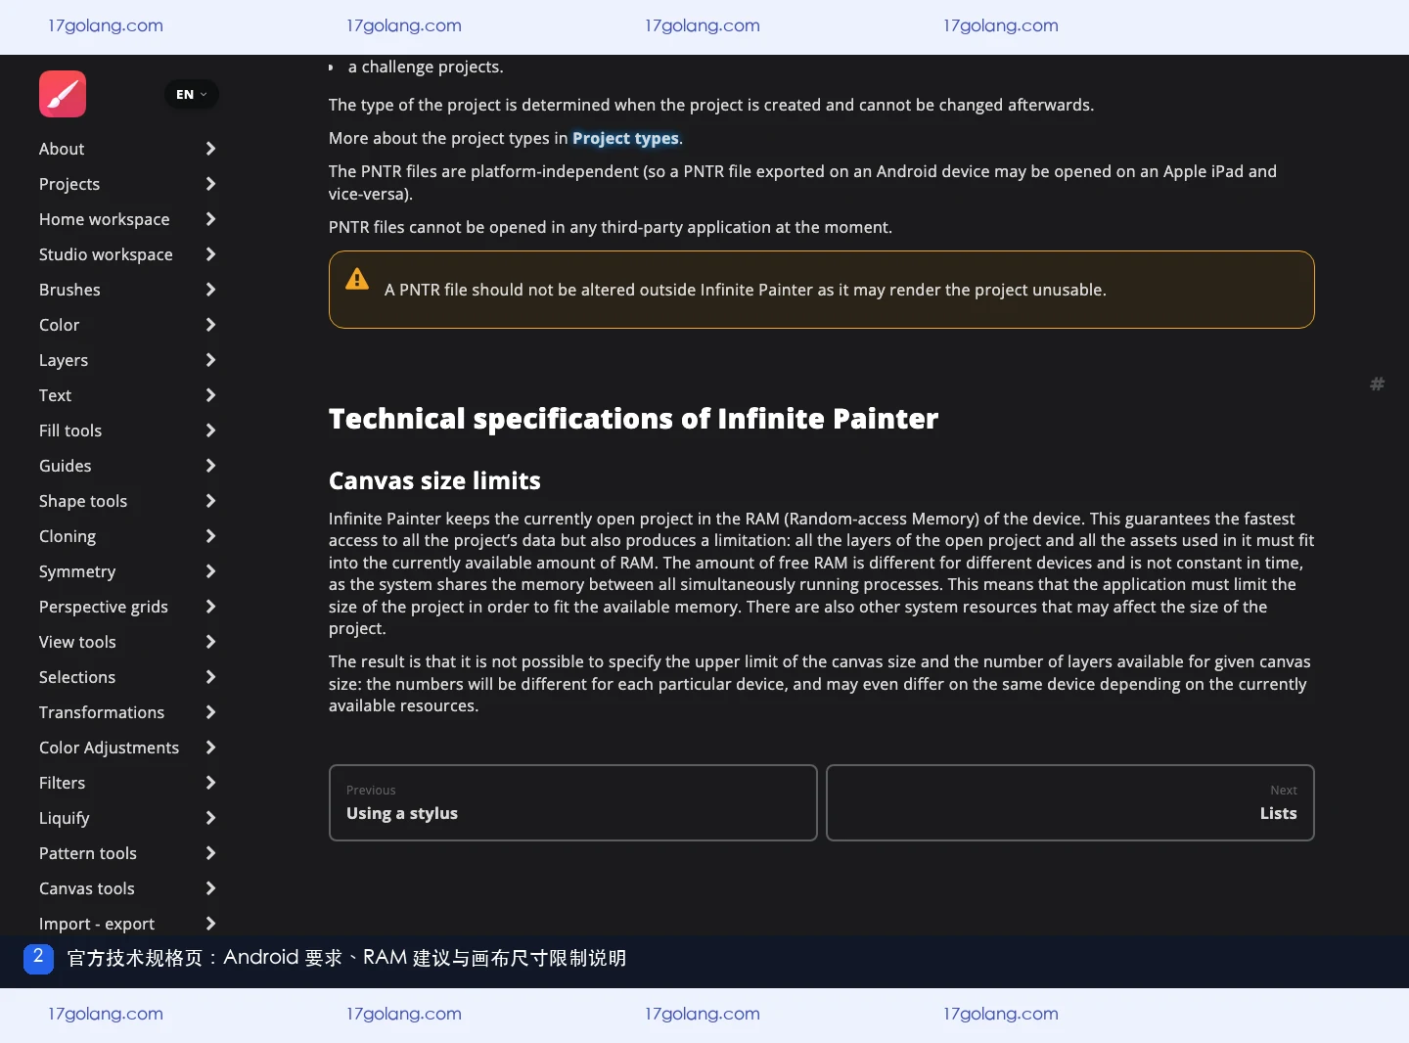Go to previous page Using a stylus
Viewport: 1409px width, 1043px height.
click(x=573, y=802)
